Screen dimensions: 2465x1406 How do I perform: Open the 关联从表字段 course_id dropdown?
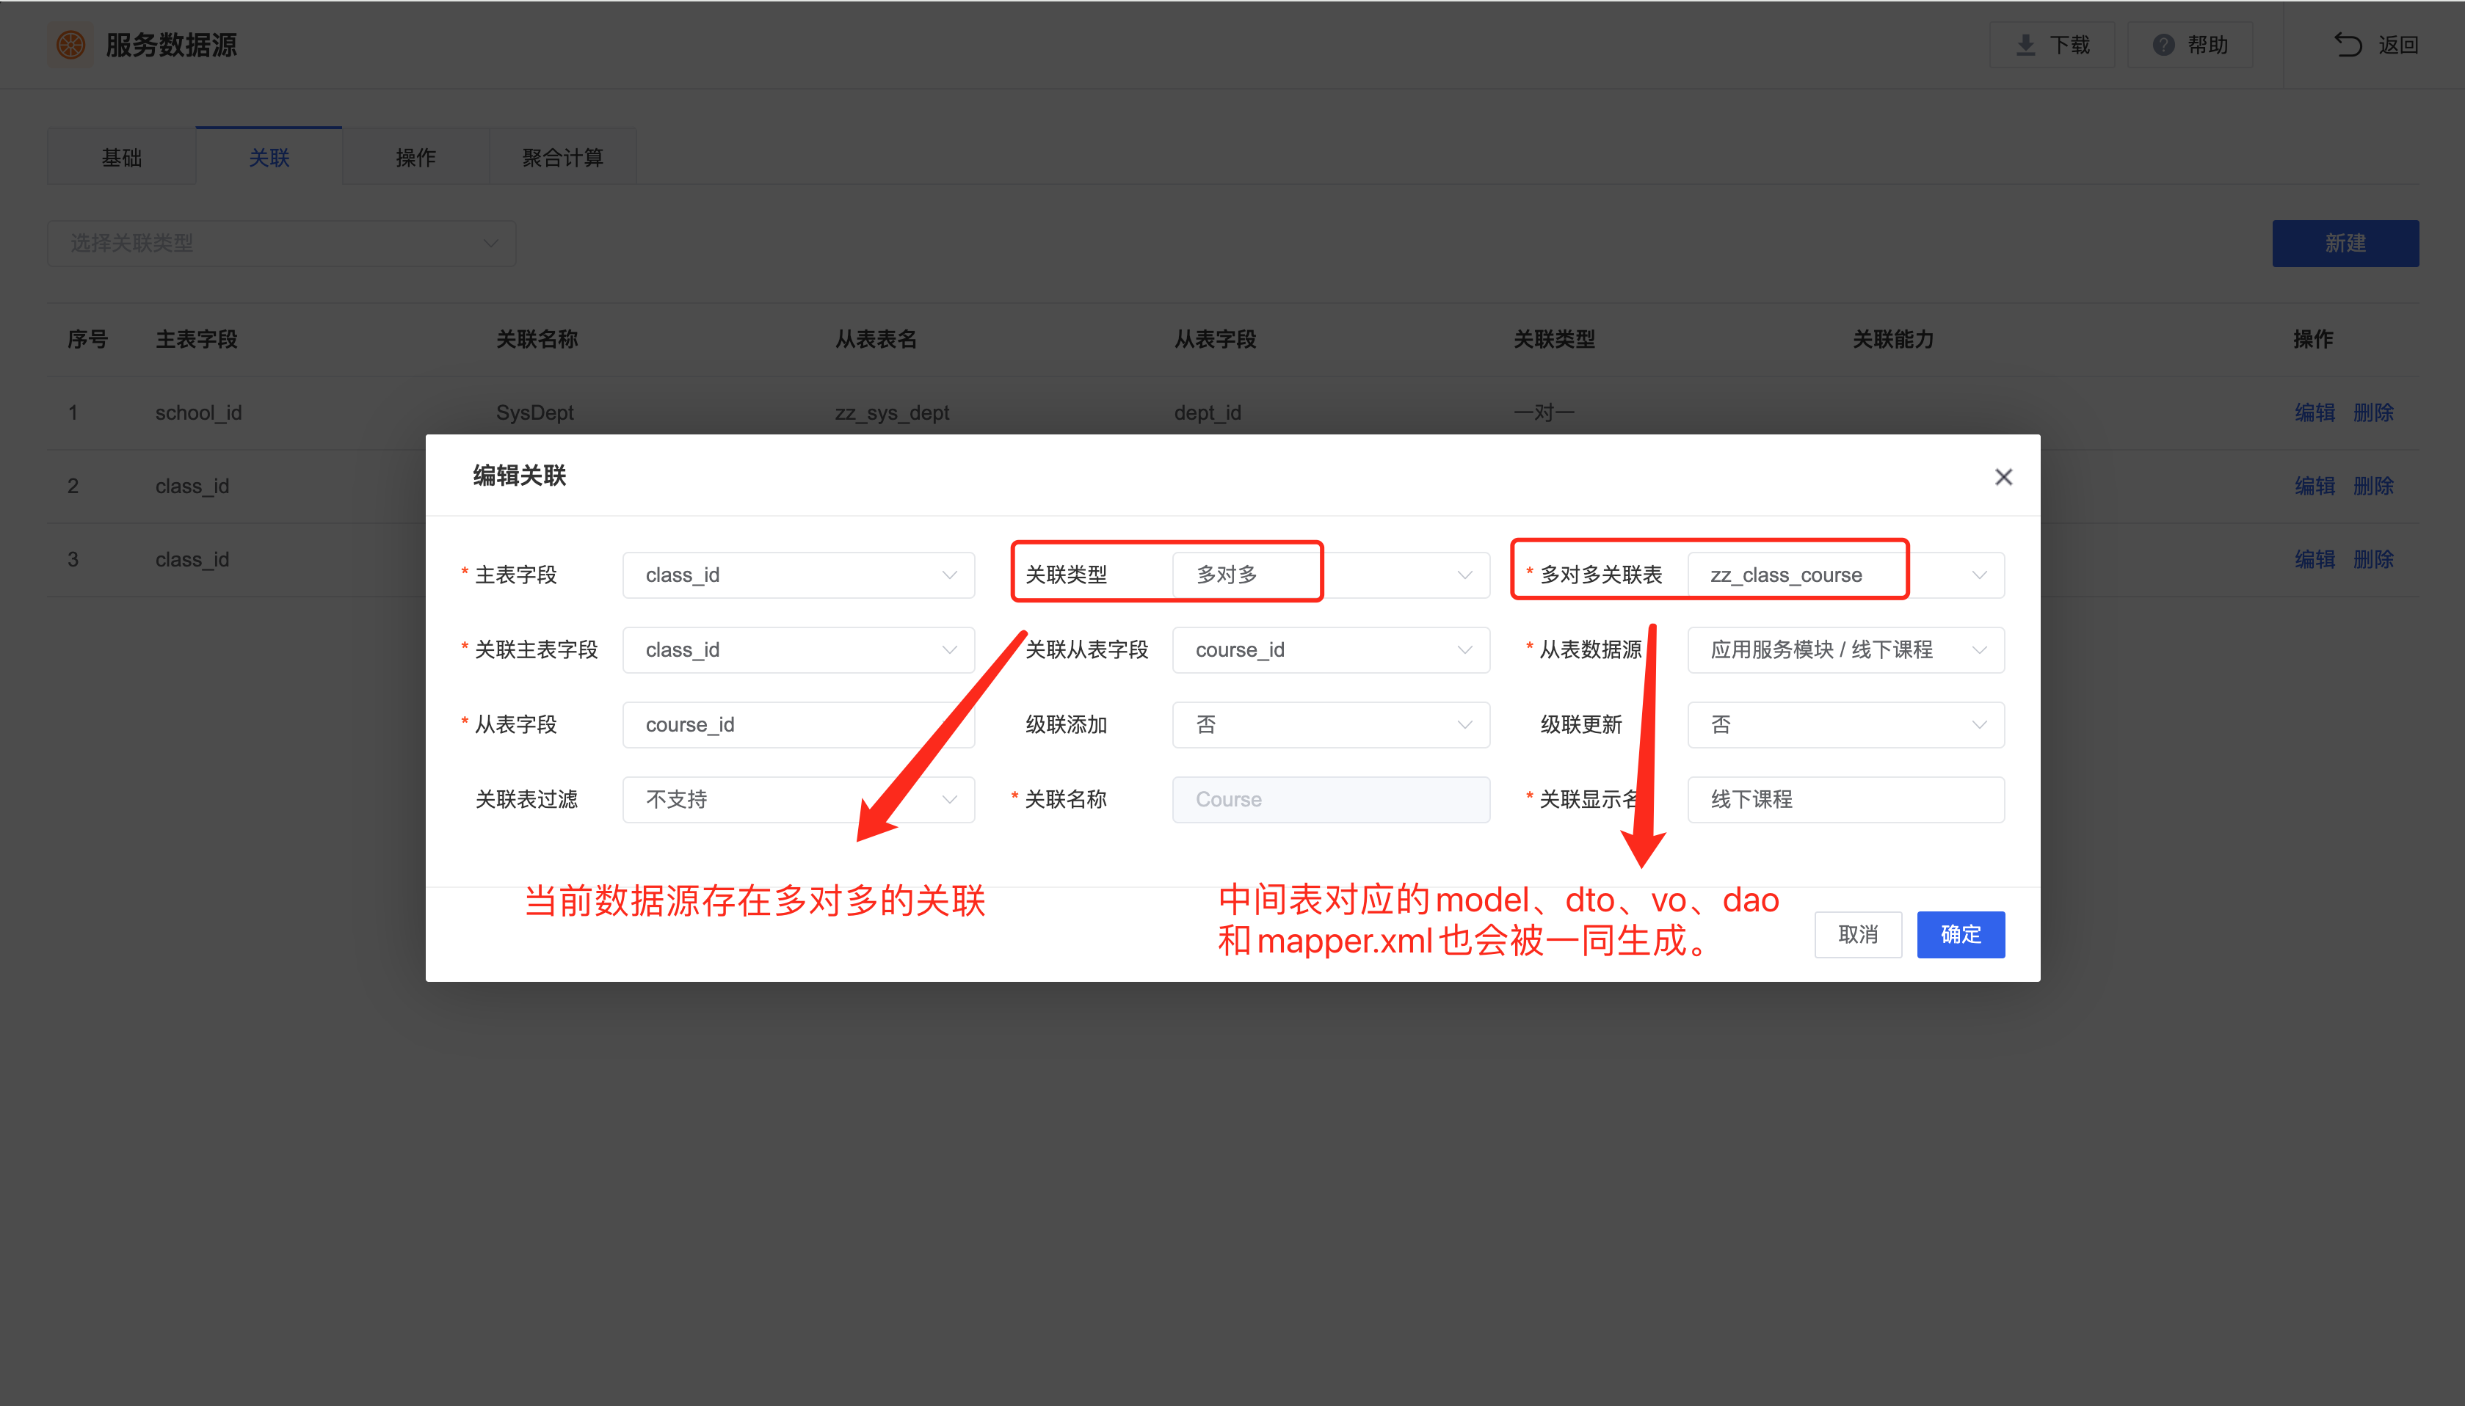pyautogui.click(x=1331, y=650)
